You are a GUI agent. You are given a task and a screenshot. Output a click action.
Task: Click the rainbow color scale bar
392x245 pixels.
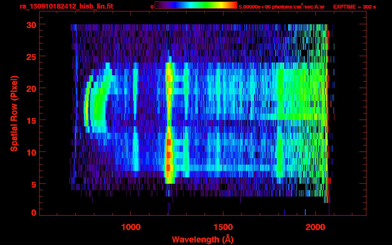coord(196,5)
